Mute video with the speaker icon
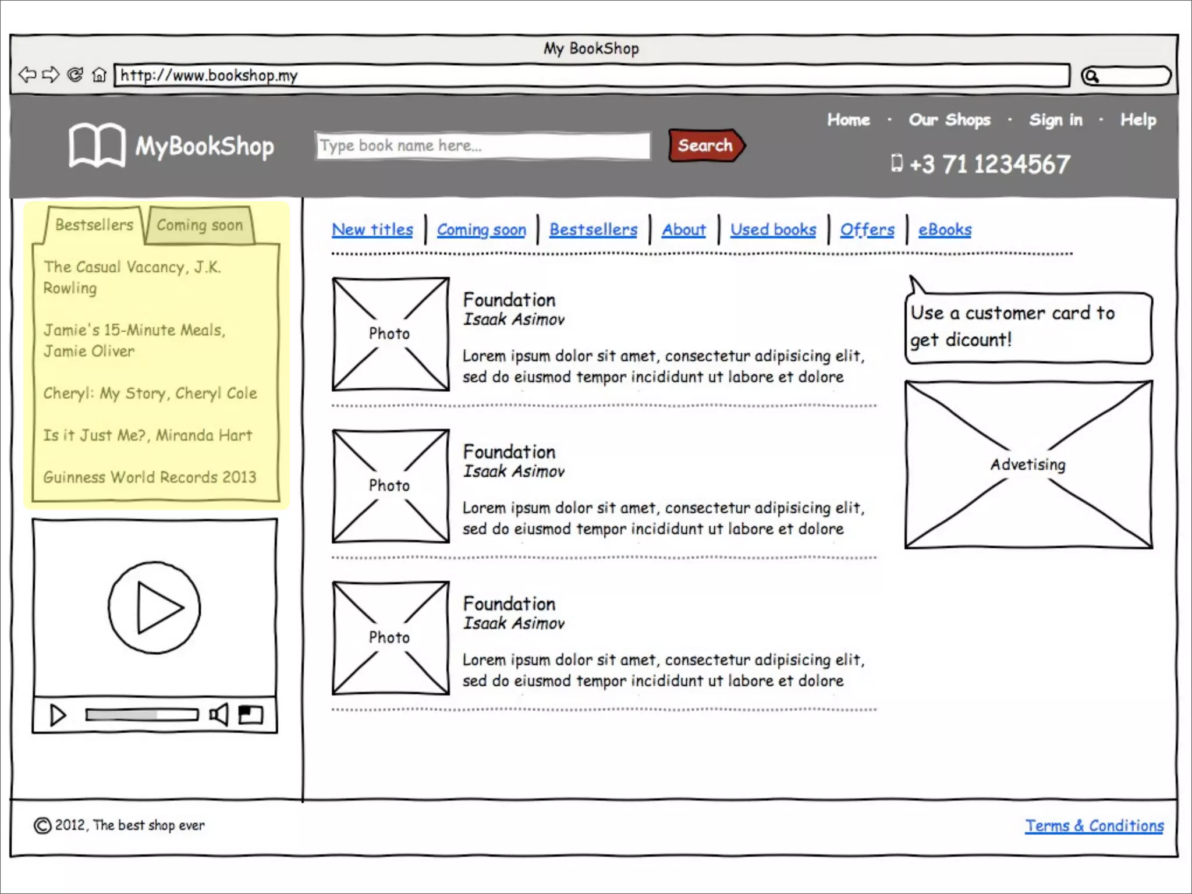 (x=219, y=715)
